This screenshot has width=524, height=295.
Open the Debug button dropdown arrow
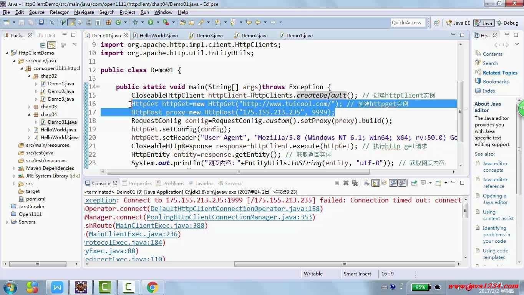142,23
